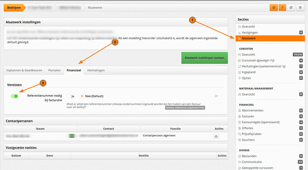Open Gekoppelde cursussen sidebar item
308x170 pixels.
coord(257,168)
